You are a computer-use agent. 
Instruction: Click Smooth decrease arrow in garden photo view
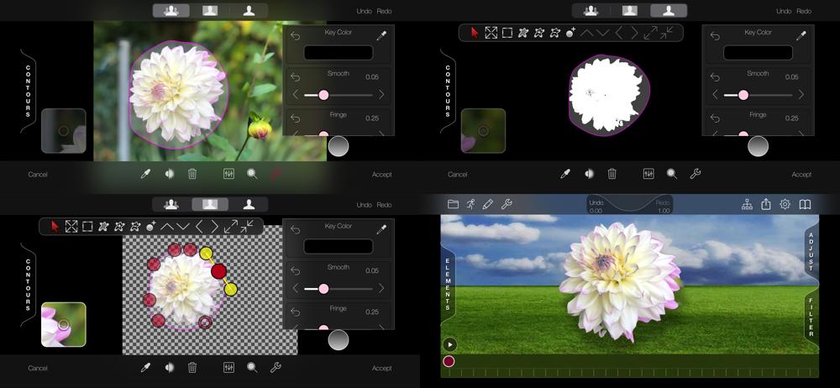(x=296, y=95)
